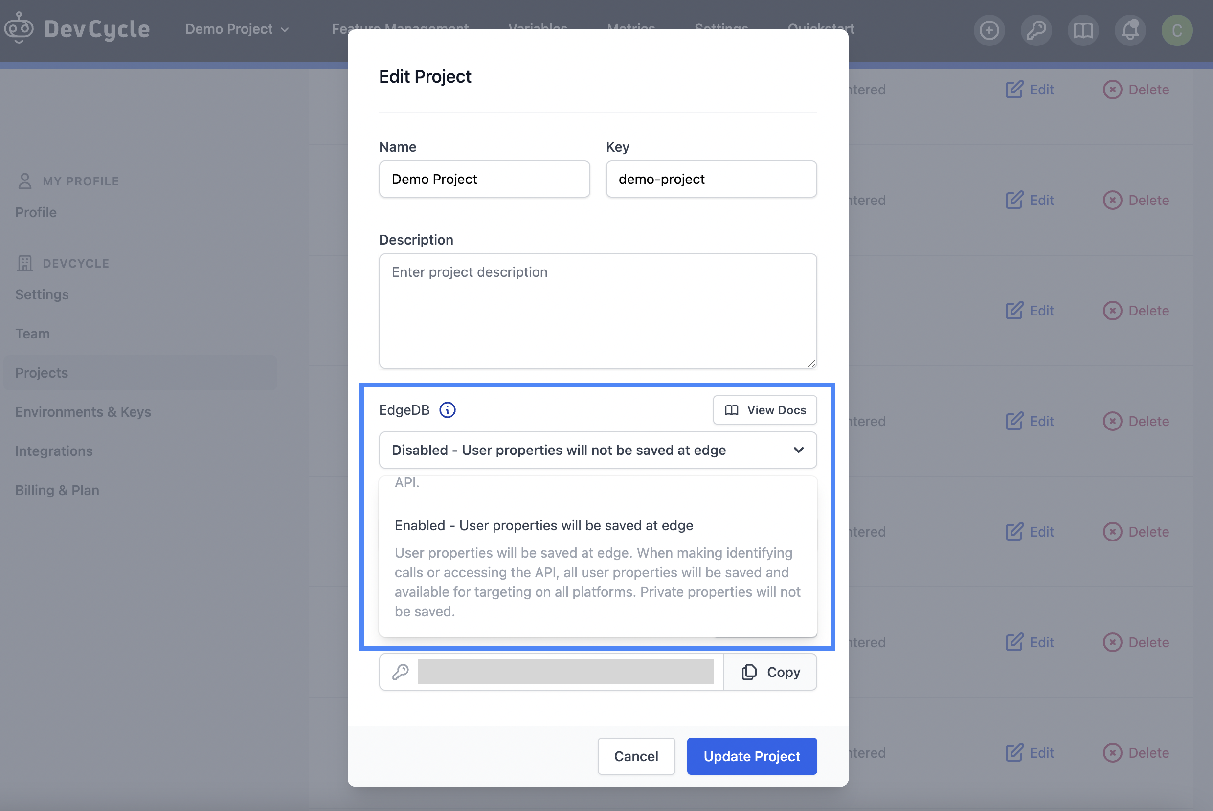Click the project Description text area
The image size is (1213, 811).
[598, 311]
